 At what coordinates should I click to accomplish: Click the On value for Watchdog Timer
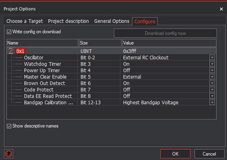[x=126, y=64]
